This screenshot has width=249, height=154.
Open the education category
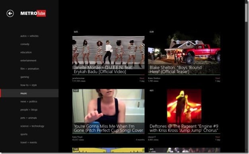[26, 52]
